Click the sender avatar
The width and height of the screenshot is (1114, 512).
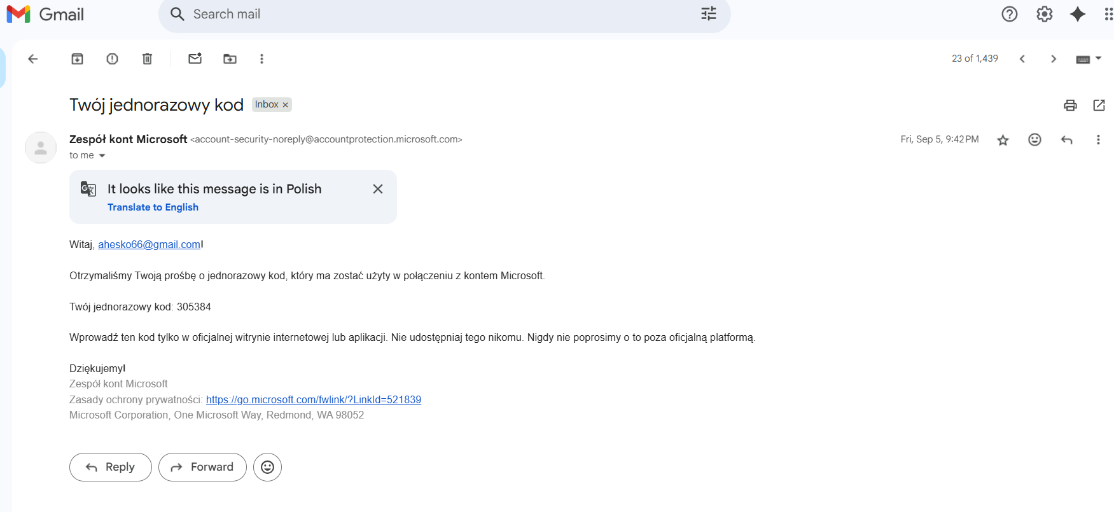[41, 148]
